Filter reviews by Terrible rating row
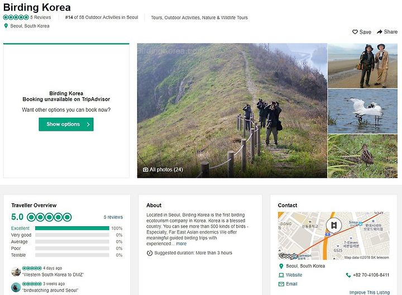Screen dimensions: 402x295 (66, 255)
